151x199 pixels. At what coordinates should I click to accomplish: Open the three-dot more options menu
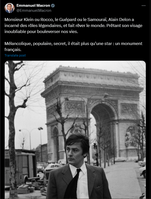(143, 6)
